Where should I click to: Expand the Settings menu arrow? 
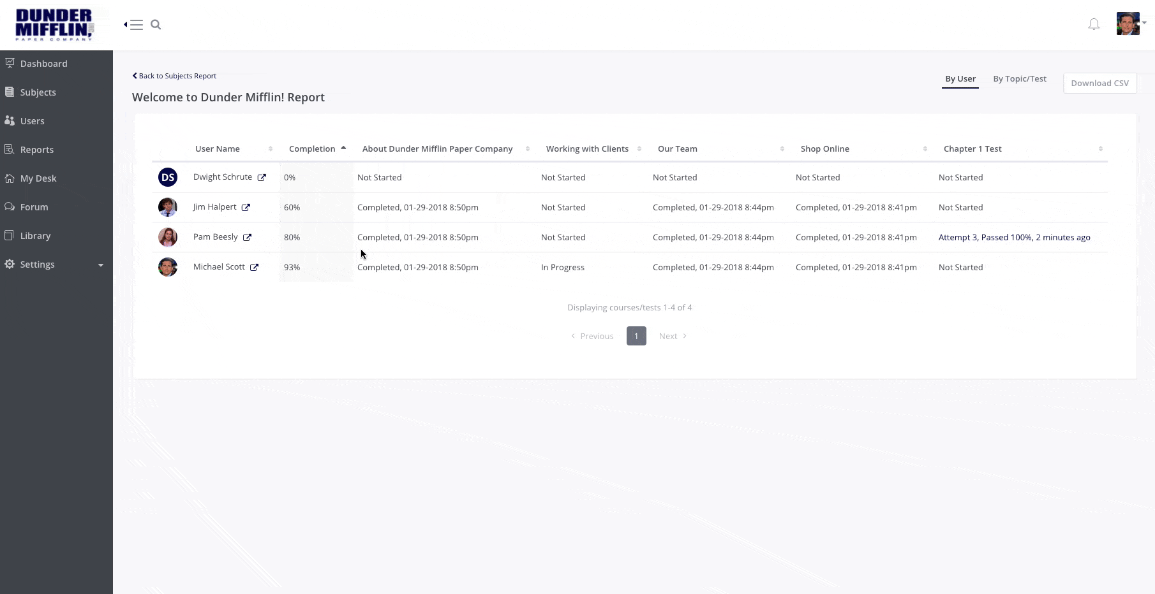(101, 265)
